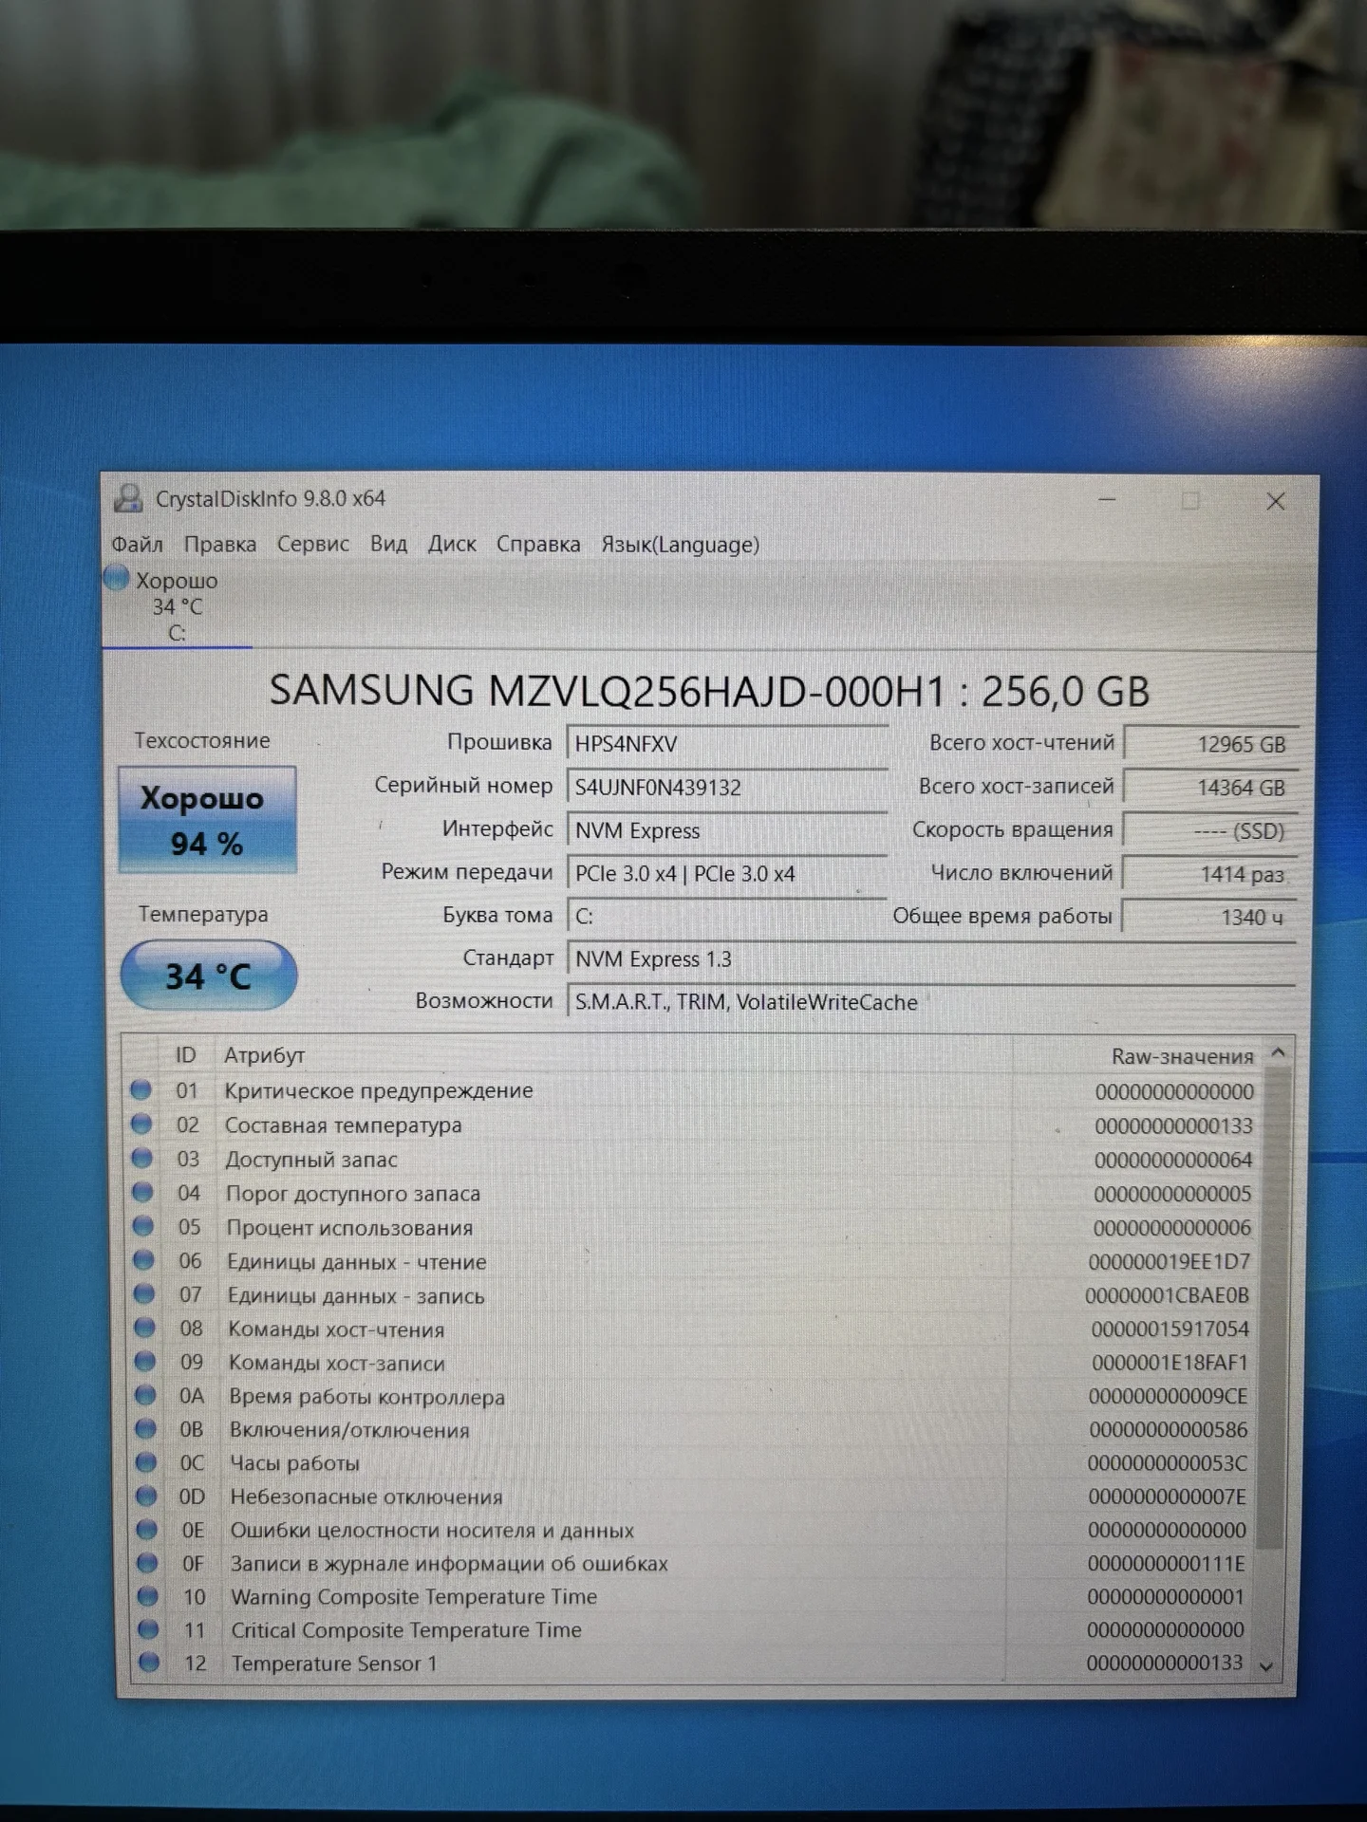Viewport: 1367px width, 1822px height.
Task: Select the Часы работы attribute text
Action: pyautogui.click(x=295, y=1463)
